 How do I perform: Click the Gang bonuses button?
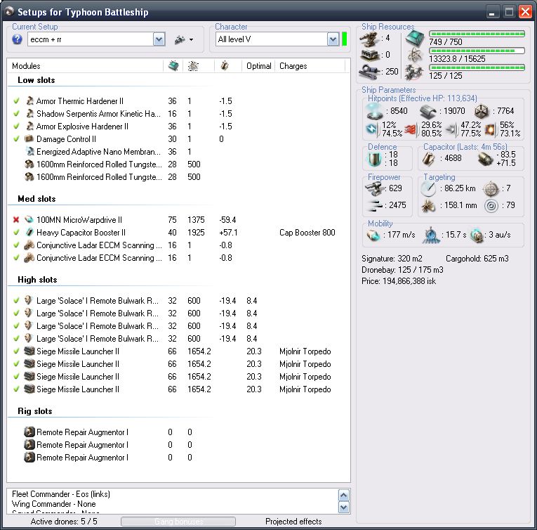point(178,522)
